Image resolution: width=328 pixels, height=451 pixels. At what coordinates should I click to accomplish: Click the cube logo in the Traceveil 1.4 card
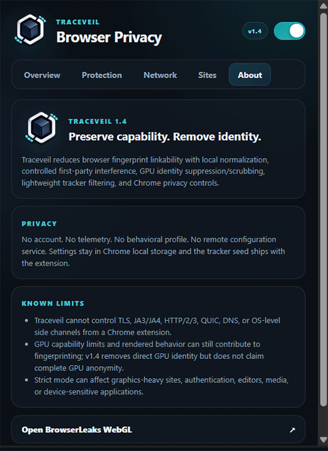tap(41, 127)
